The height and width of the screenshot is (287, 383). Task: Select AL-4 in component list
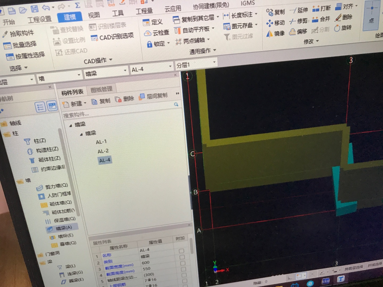click(105, 161)
